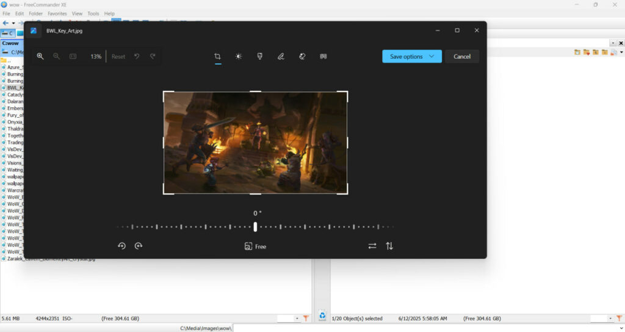Open the Erase tool in Photos editor
625x332 pixels.
(302, 57)
